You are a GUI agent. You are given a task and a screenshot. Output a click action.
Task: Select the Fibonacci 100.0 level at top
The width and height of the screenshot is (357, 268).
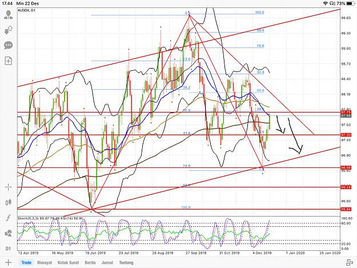[x=259, y=13]
